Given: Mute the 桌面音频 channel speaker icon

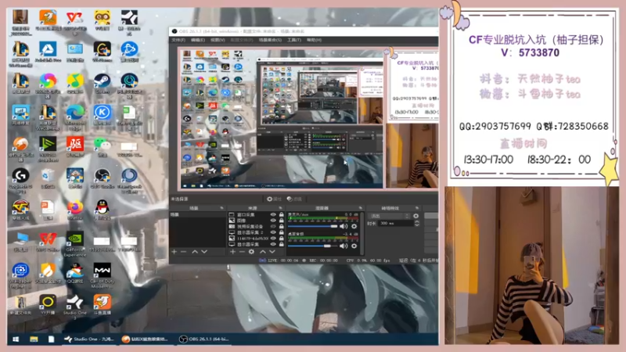Looking at the screenshot, I should (x=344, y=246).
